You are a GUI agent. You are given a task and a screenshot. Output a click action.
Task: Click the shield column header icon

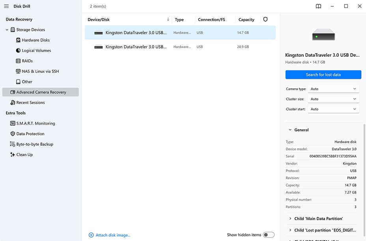click(265, 19)
